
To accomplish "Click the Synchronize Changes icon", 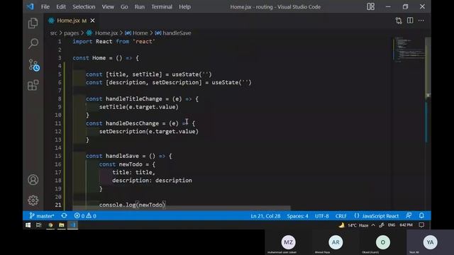I will 64,215.
